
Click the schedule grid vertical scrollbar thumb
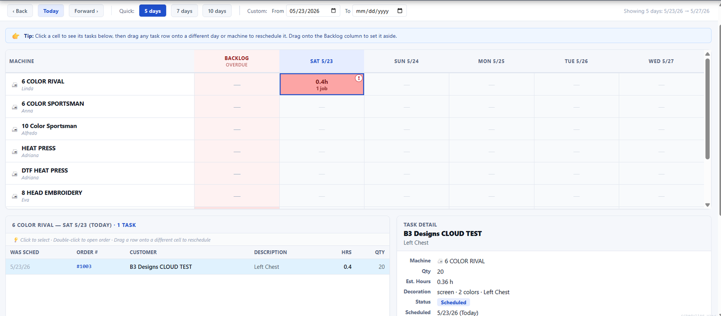[707, 108]
